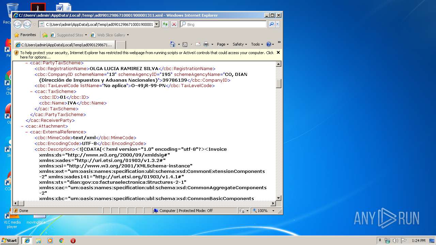Screen dimensions: 436x245
Task: Open the Windows Start menu
Action: coord(9,240)
